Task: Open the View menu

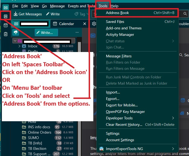Action: (x=35, y=6)
